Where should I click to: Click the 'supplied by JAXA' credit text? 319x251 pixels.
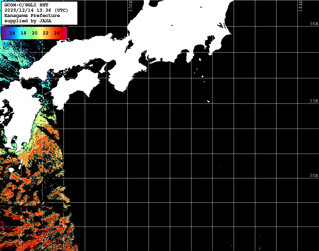pos(28,21)
